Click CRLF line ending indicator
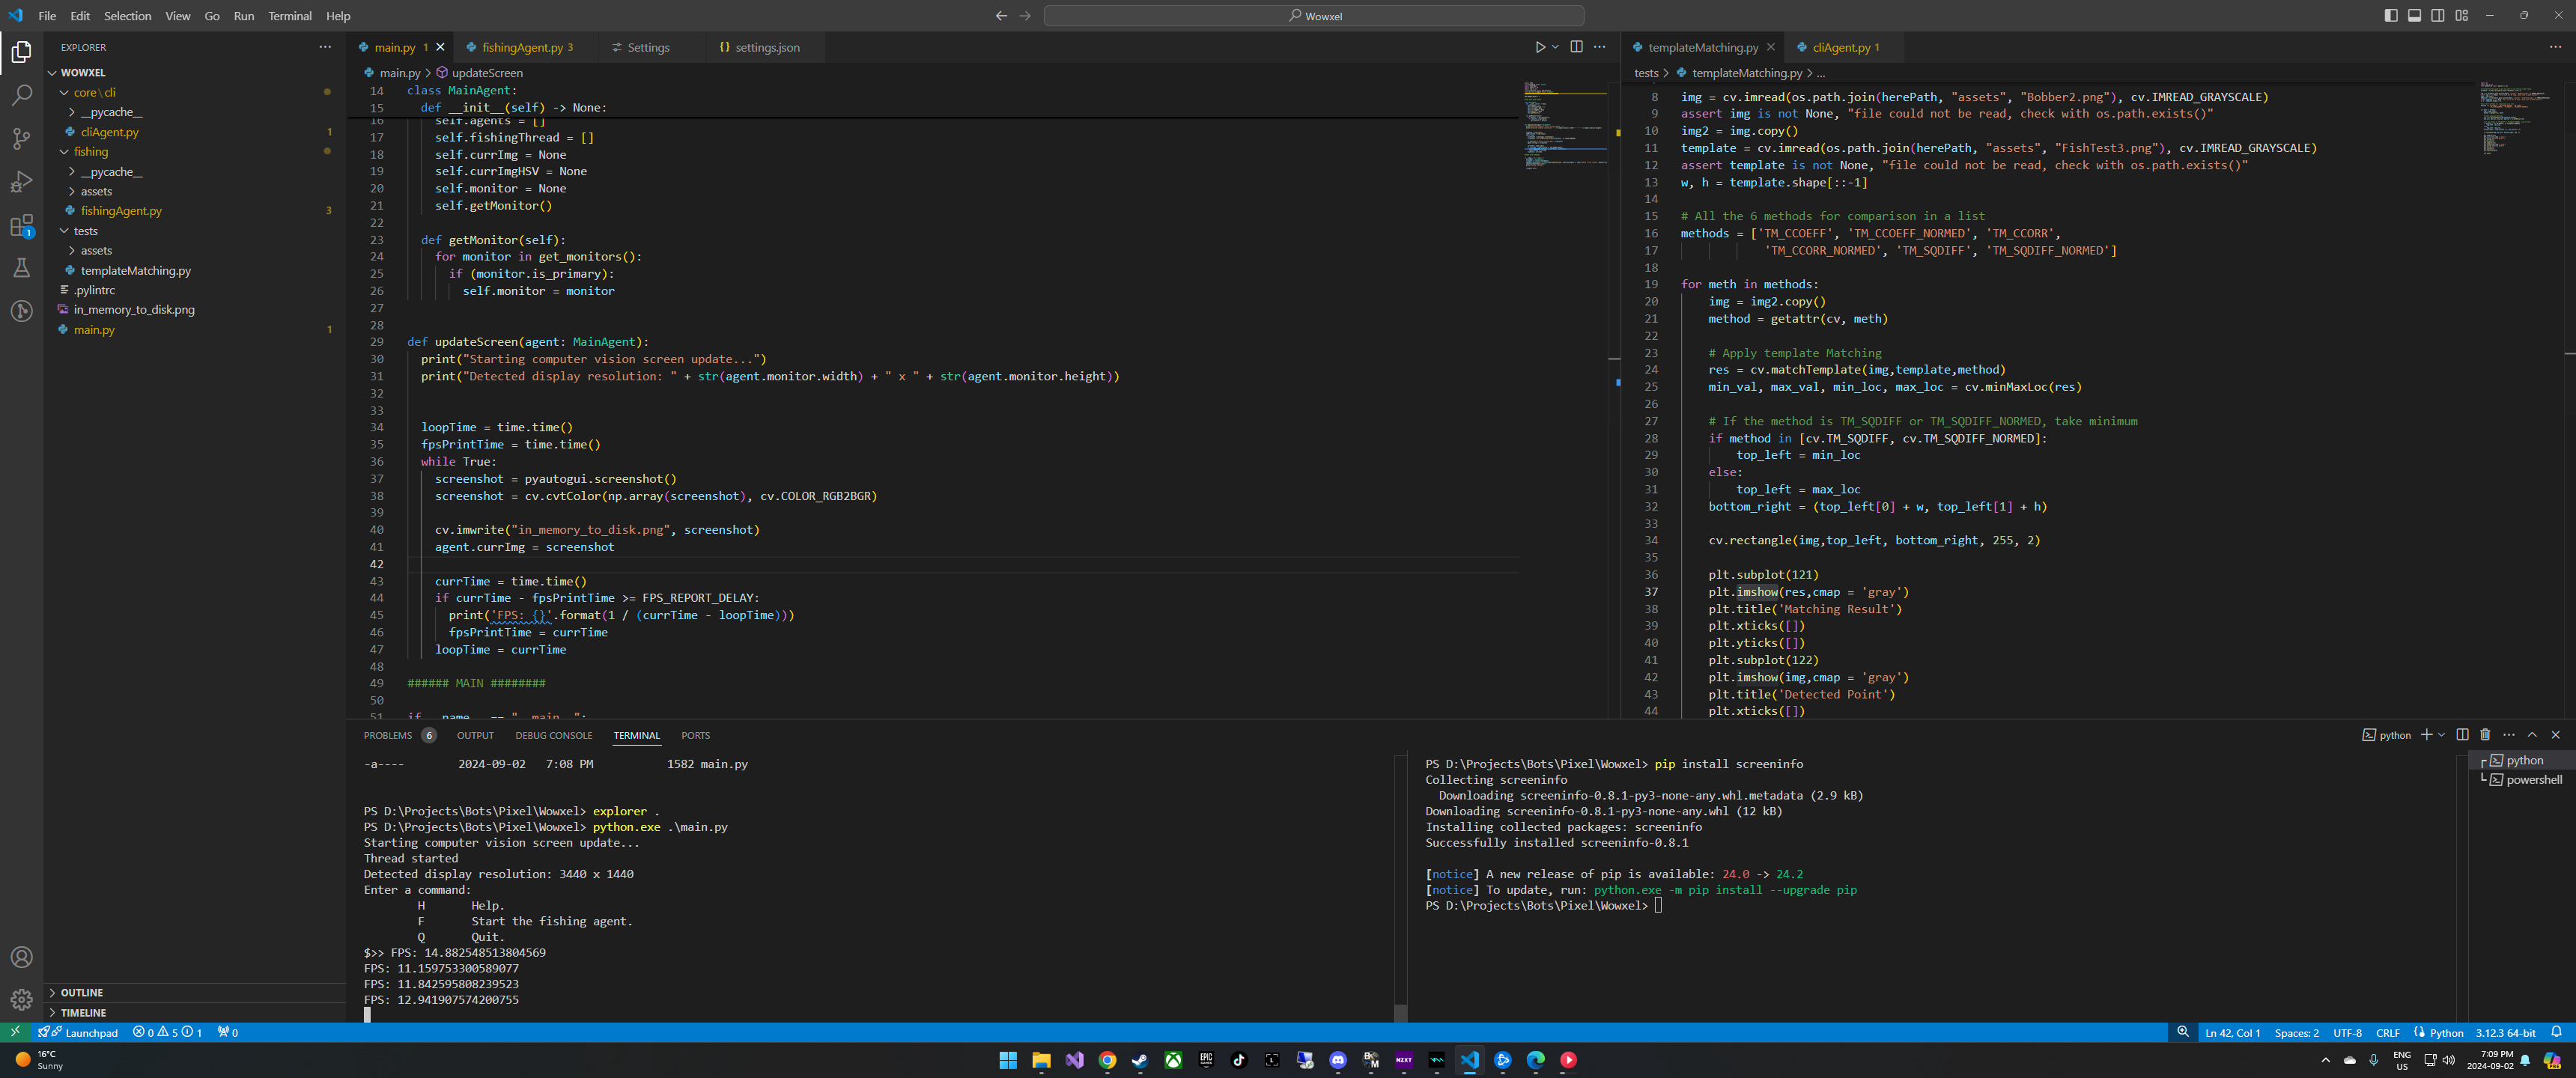The image size is (2576, 1078). coord(2388,1033)
